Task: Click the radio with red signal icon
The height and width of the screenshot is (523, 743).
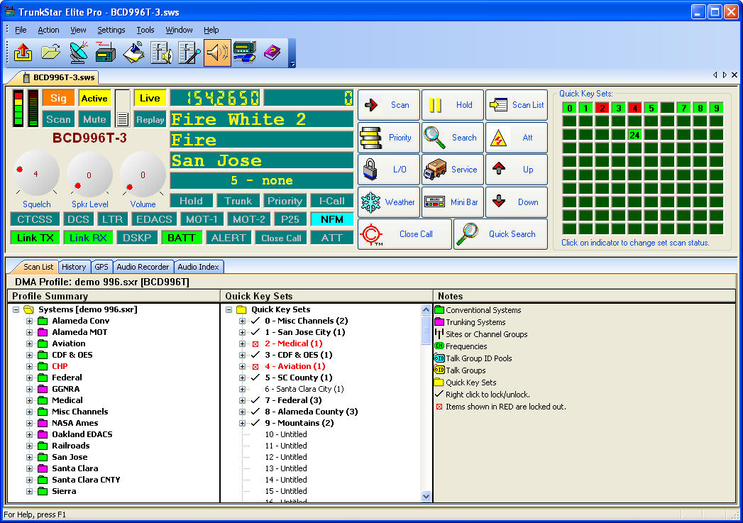Action: (x=106, y=52)
